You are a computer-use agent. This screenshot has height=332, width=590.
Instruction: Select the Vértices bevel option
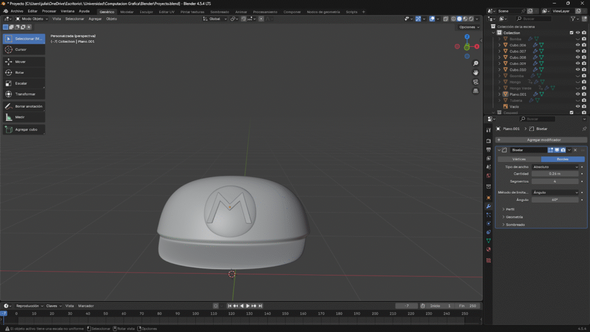(x=519, y=159)
